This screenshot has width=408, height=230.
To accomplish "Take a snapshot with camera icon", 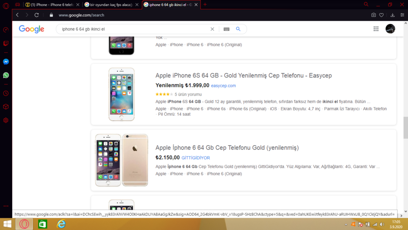I will point(374,15).
